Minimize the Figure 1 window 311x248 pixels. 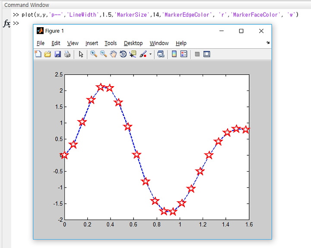pos(222,31)
